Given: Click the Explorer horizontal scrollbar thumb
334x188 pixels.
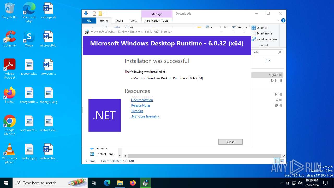Looking at the screenshot, I should pyautogui.click(x=204, y=156).
